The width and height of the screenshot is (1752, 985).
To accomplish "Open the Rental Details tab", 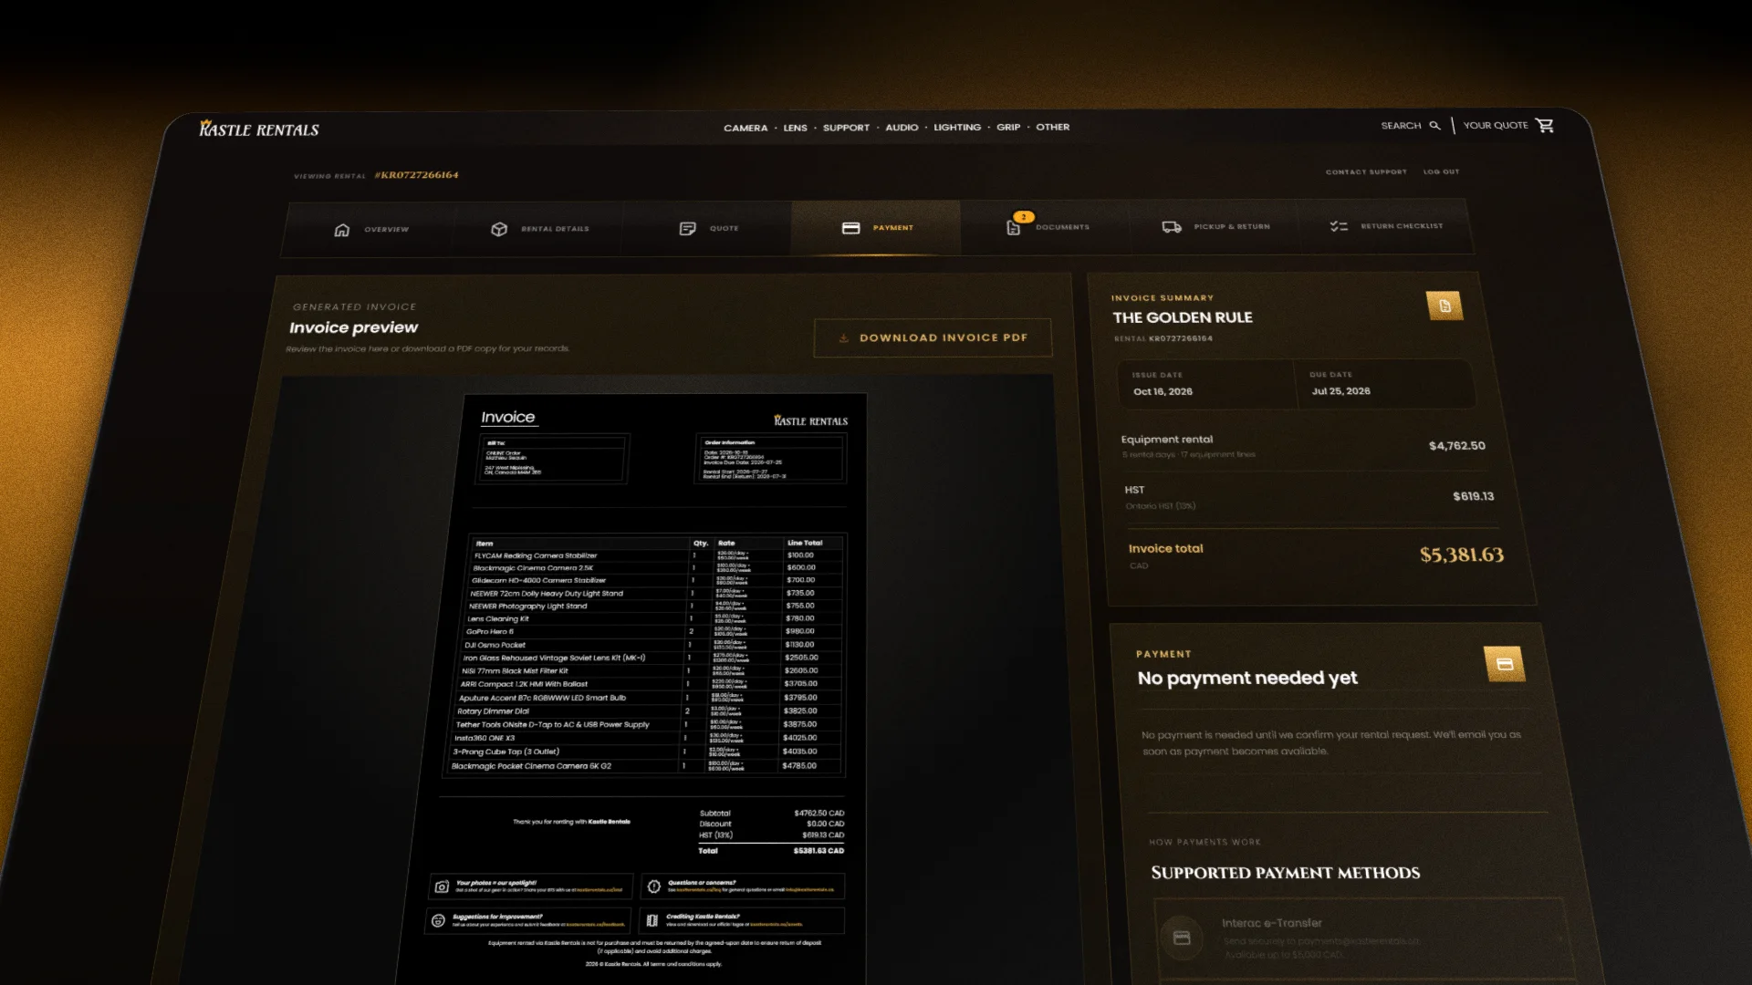I will coord(539,229).
